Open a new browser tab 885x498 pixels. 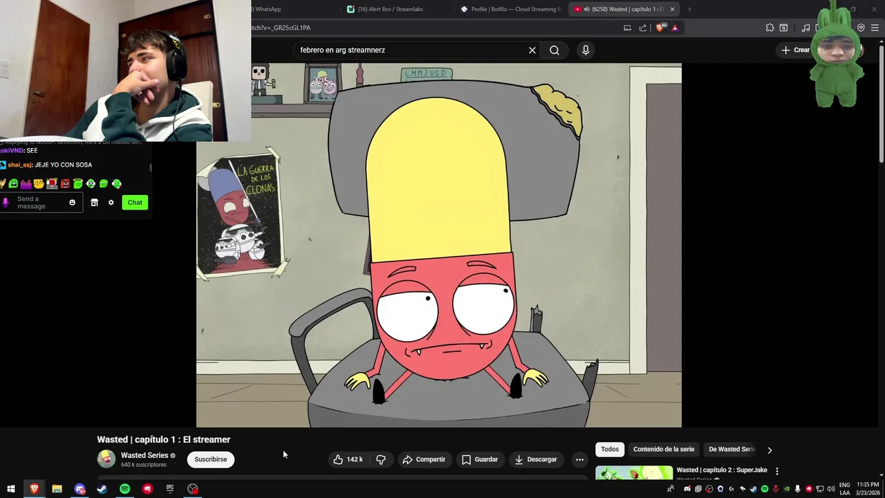pyautogui.click(x=689, y=9)
